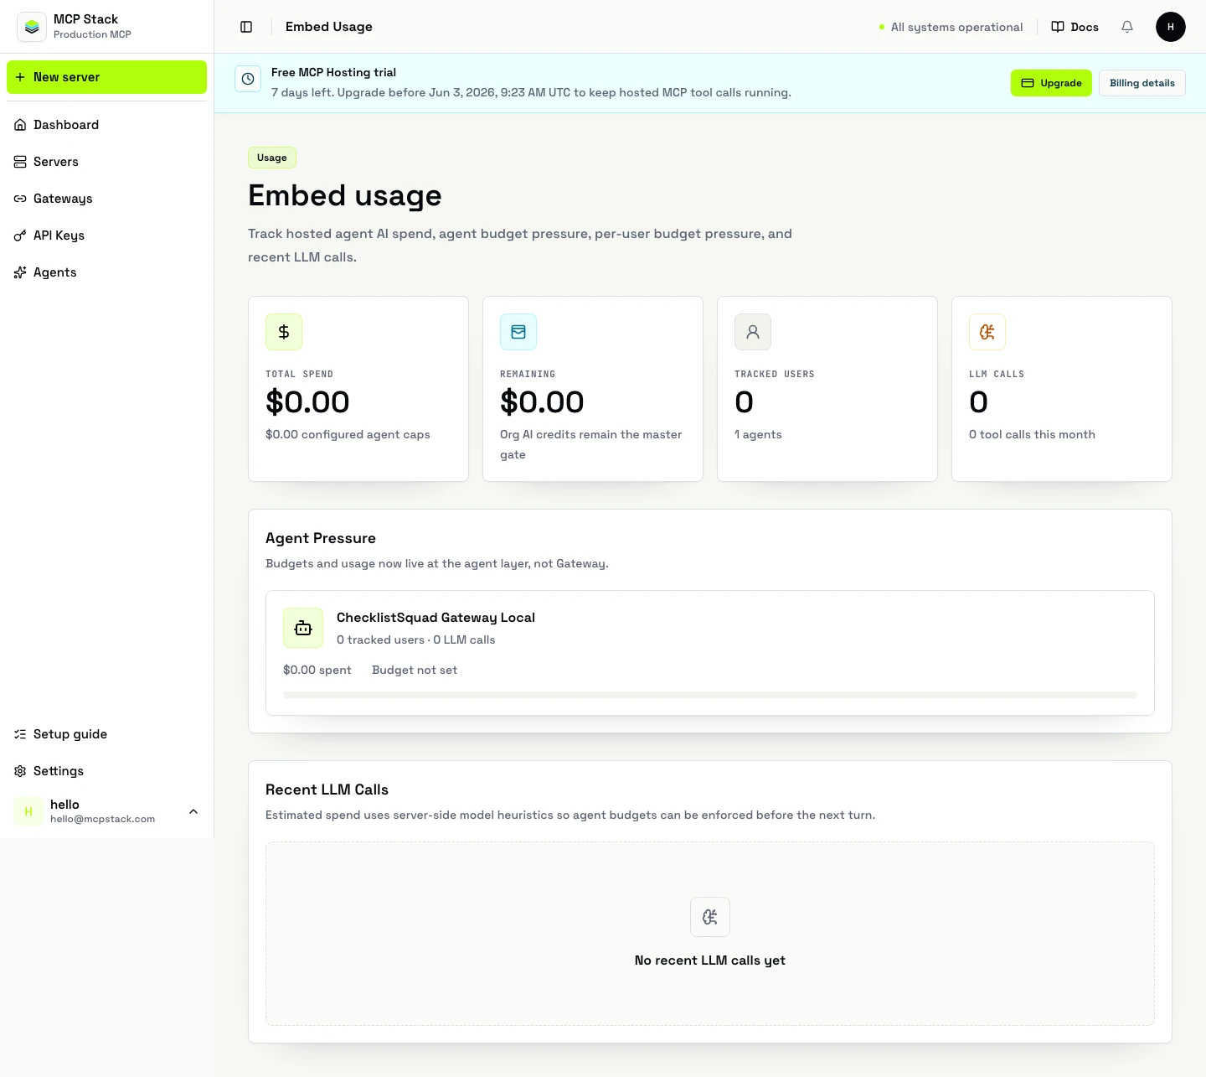Click "$0.00 spent" text
This screenshot has width=1206, height=1077.
(317, 670)
